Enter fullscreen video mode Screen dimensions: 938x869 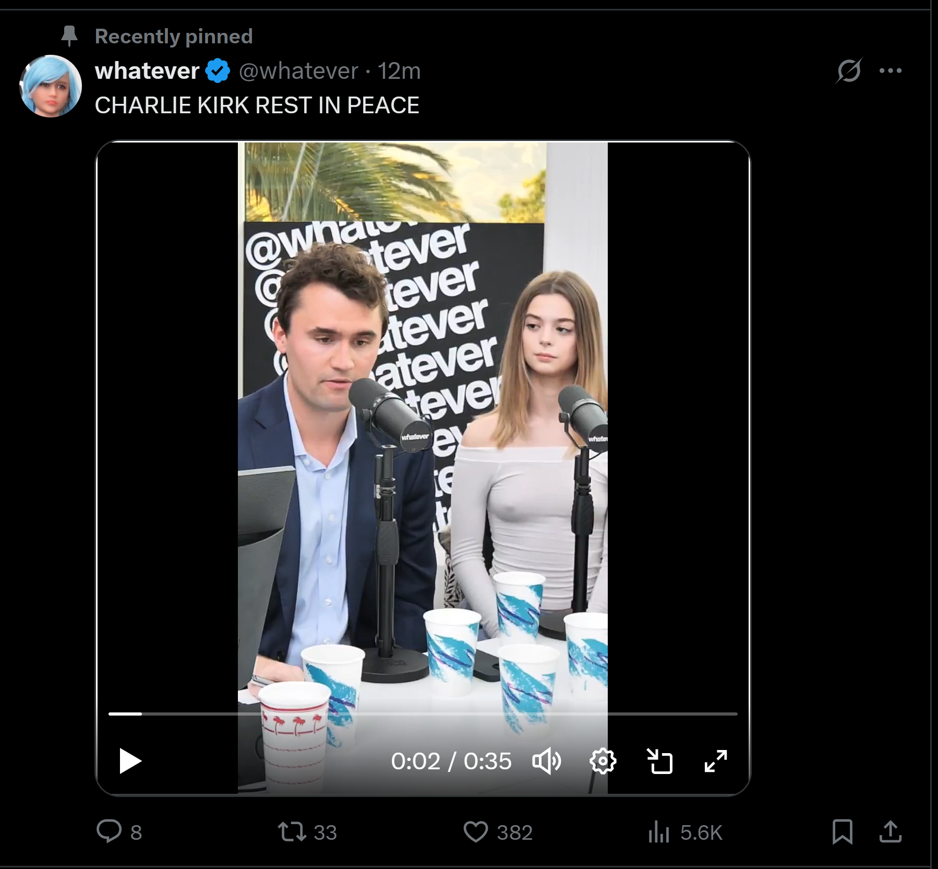(x=715, y=761)
